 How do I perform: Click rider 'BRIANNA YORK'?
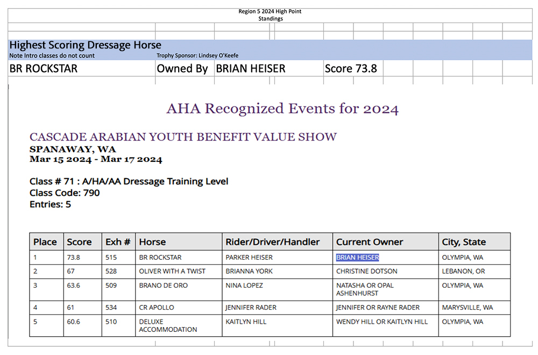[x=249, y=271]
